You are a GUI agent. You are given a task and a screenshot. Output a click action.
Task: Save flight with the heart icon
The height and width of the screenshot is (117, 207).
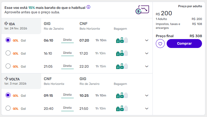coord(160,44)
